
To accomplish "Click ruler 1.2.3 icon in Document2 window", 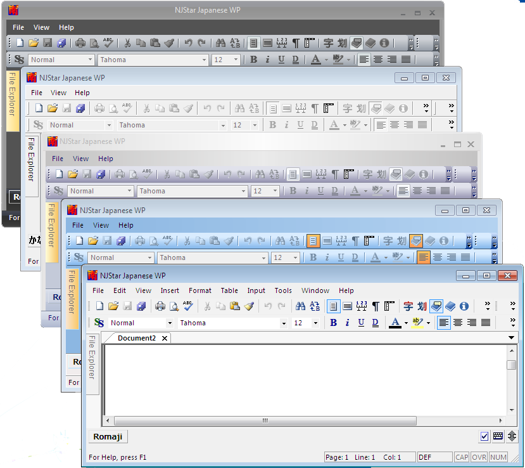I will click(362, 306).
